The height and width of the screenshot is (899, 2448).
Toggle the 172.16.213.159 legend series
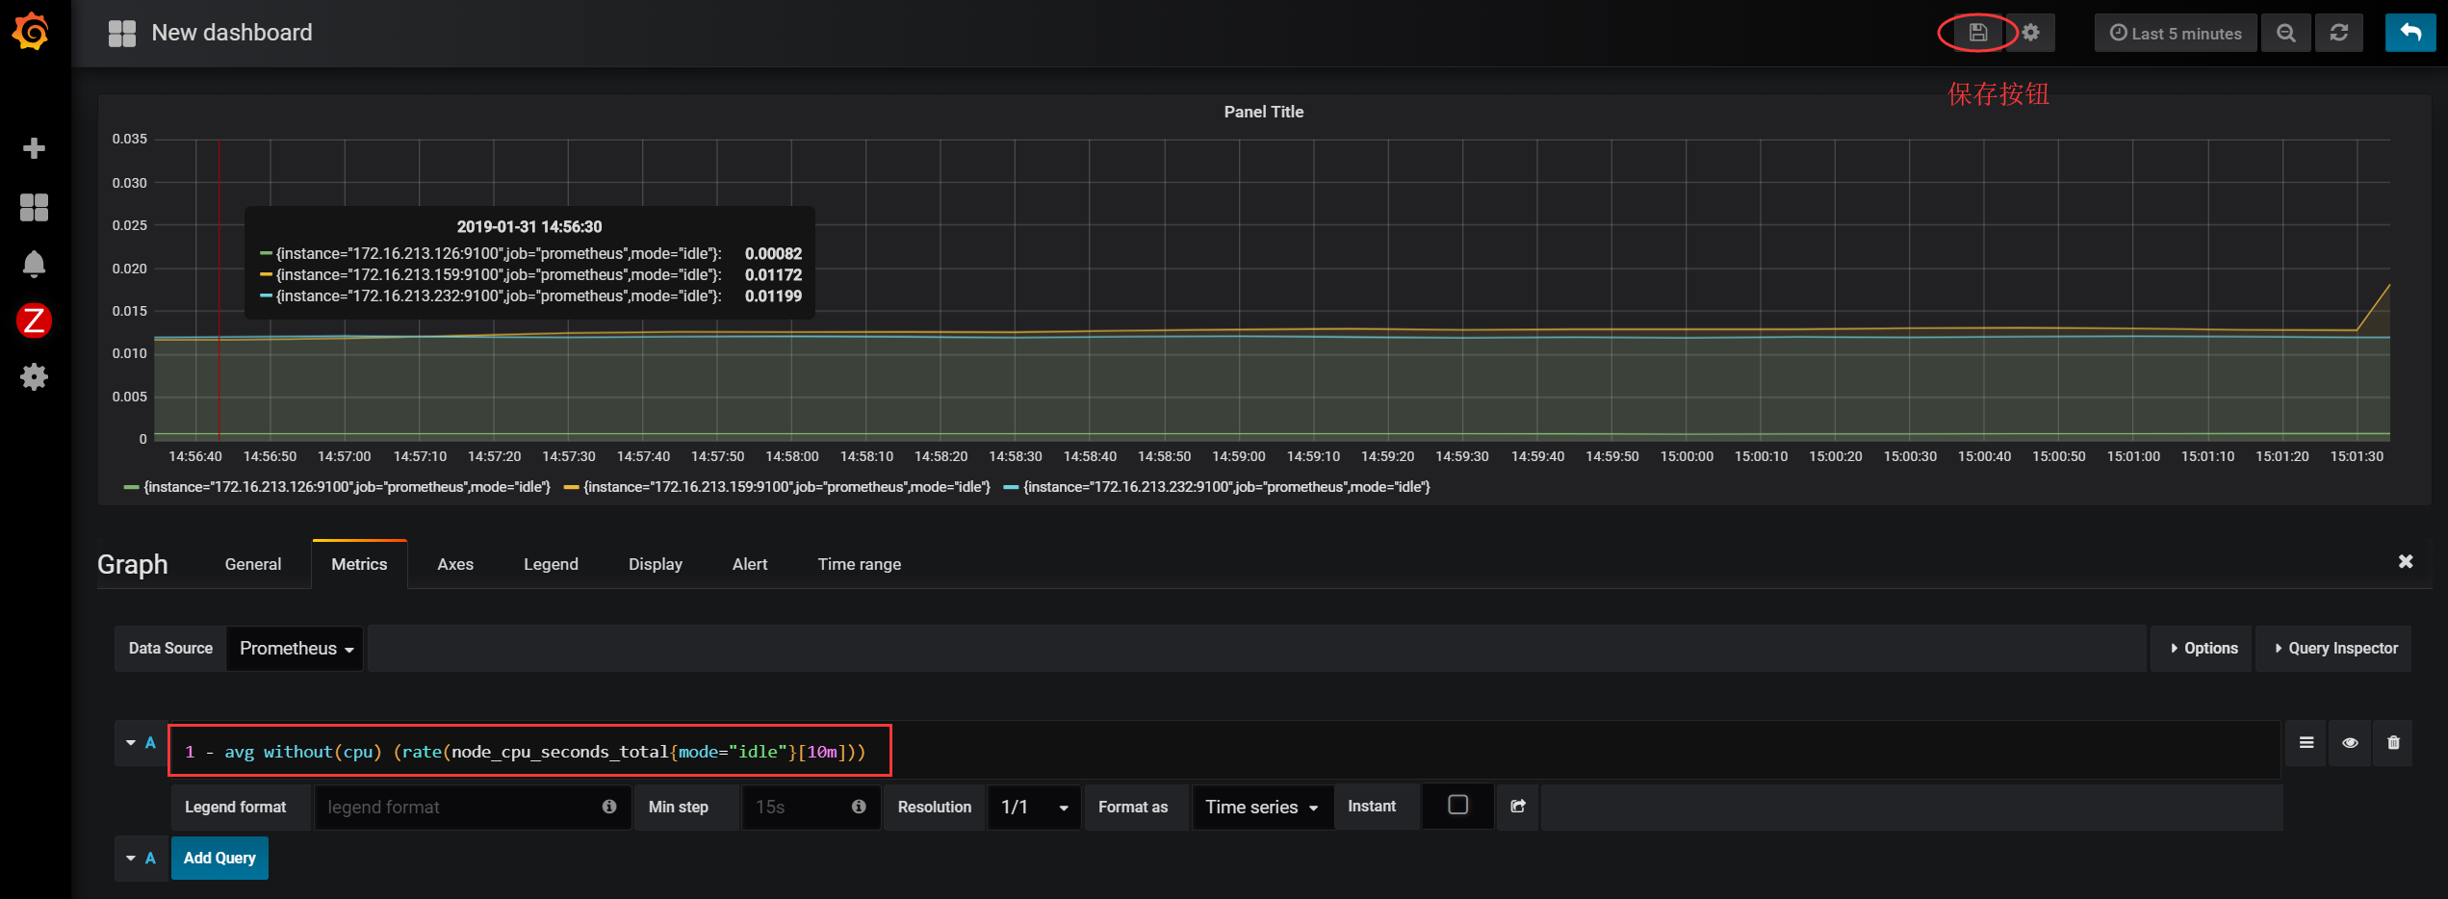click(778, 487)
